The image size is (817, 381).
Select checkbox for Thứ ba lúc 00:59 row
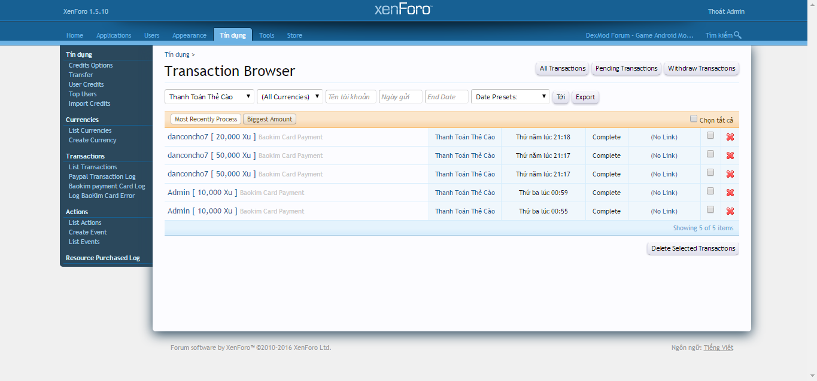pos(710,191)
